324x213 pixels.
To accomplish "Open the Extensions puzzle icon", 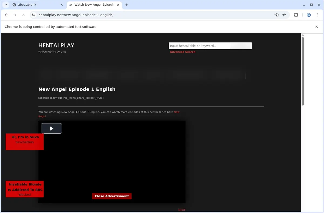I will point(296,15).
